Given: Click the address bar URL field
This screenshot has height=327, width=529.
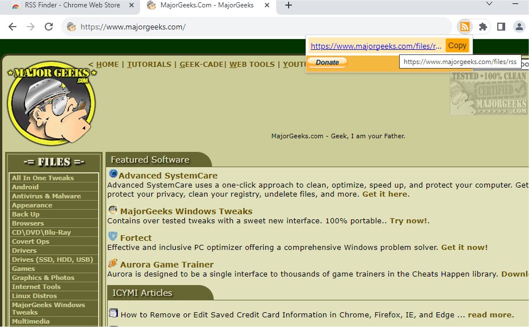Looking at the screenshot, I should 256,27.
